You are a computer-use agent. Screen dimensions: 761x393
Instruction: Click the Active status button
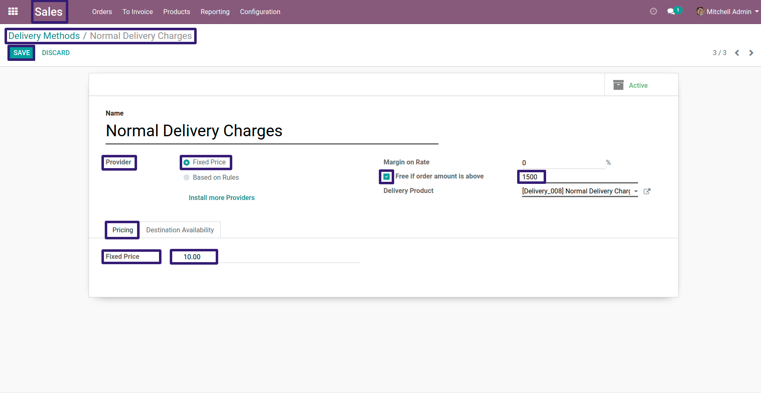click(x=641, y=85)
